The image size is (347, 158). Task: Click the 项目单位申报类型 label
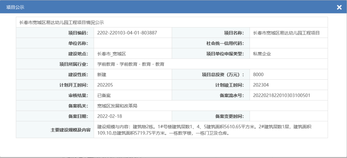pyautogui.click(x=225, y=54)
